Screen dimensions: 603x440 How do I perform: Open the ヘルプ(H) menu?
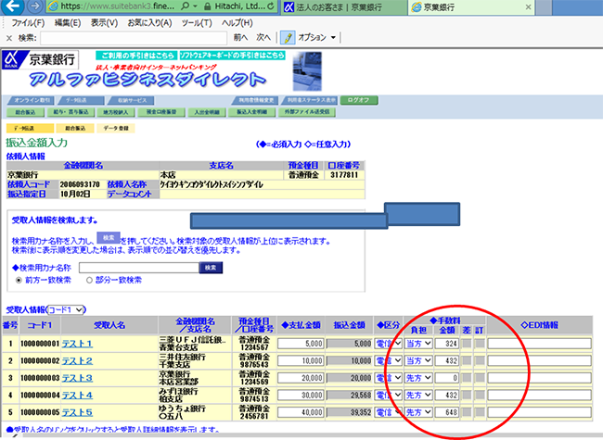click(x=237, y=23)
